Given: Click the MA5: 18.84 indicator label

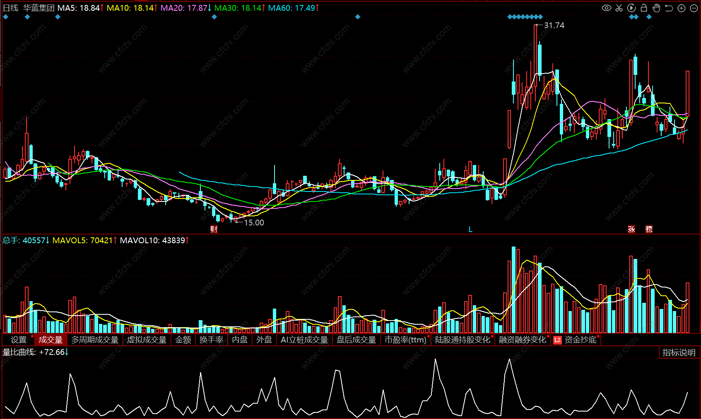Looking at the screenshot, I should click(80, 8).
